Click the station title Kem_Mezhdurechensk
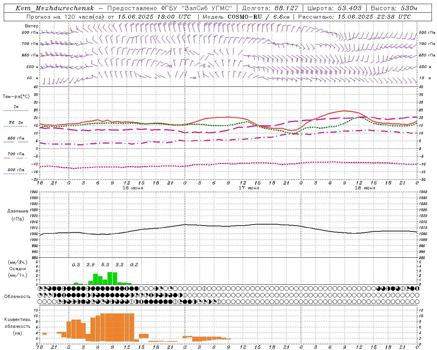This screenshot has width=437, height=350. (55, 8)
